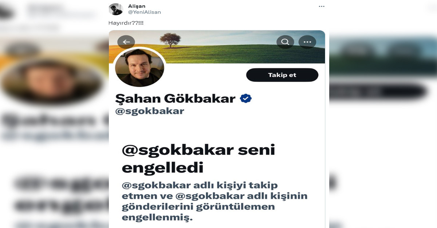Viewport: 437px width, 228px height.
Task: Click the @YeniAlisan handle
Action: [145, 12]
